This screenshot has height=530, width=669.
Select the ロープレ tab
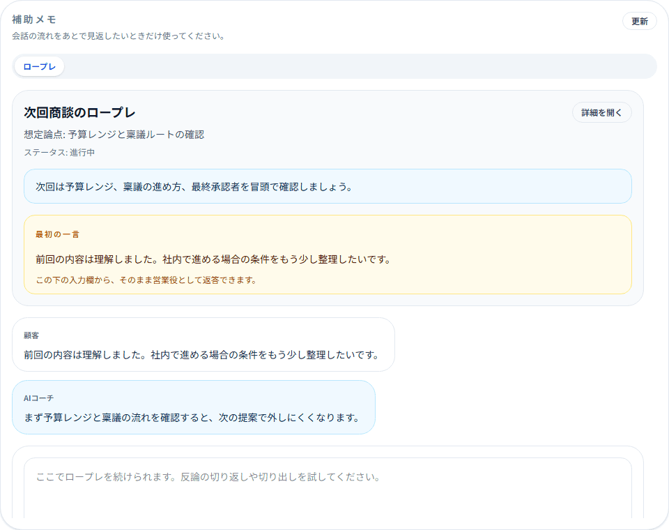coord(39,67)
